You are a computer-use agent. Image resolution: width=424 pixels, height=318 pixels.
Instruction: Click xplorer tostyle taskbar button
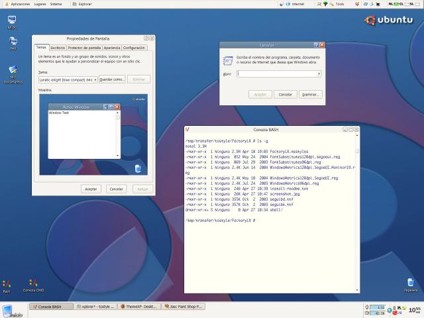tap(95, 307)
